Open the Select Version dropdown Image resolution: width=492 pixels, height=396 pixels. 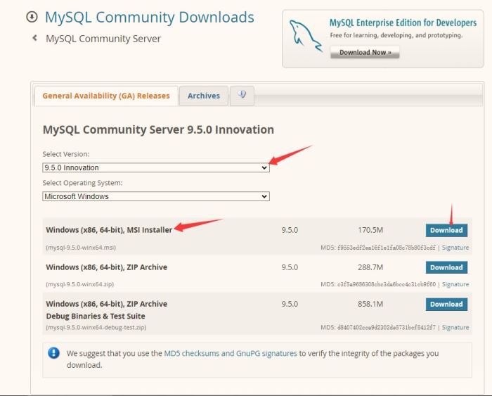[155, 167]
